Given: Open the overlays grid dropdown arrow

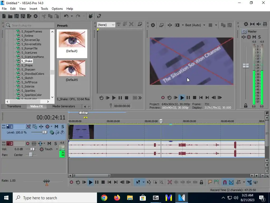Looking at the screenshot, I should pos(216,25).
